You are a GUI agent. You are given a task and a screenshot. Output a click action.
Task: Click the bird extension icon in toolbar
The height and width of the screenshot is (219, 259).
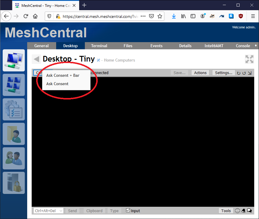(212, 16)
